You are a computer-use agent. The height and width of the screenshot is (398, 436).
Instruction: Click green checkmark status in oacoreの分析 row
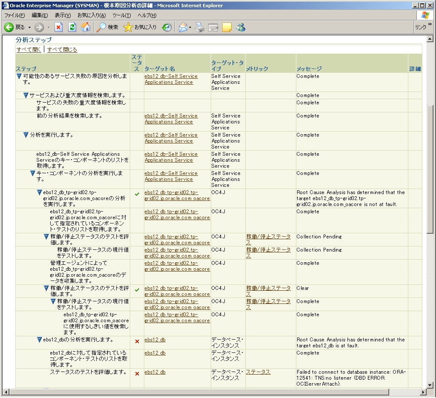coord(137,194)
